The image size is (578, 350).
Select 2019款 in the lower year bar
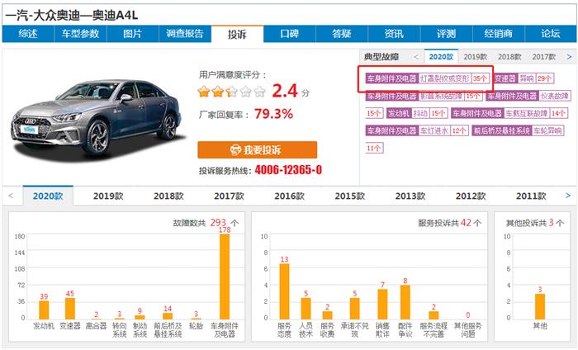point(108,196)
